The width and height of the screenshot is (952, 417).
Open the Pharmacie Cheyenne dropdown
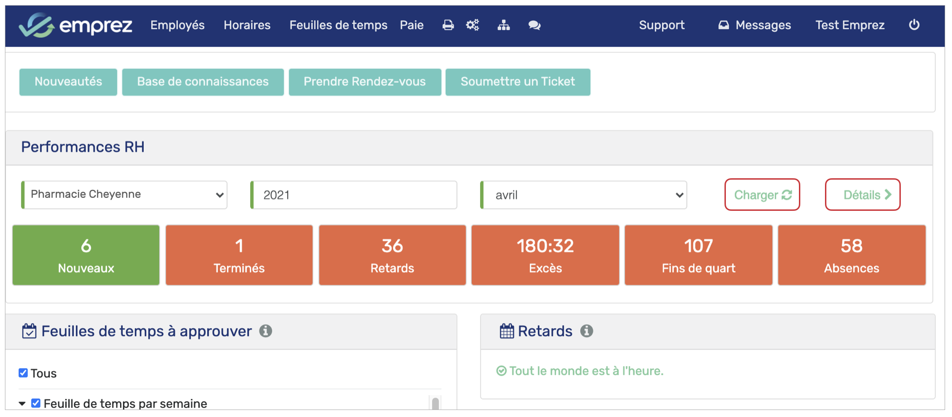124,195
